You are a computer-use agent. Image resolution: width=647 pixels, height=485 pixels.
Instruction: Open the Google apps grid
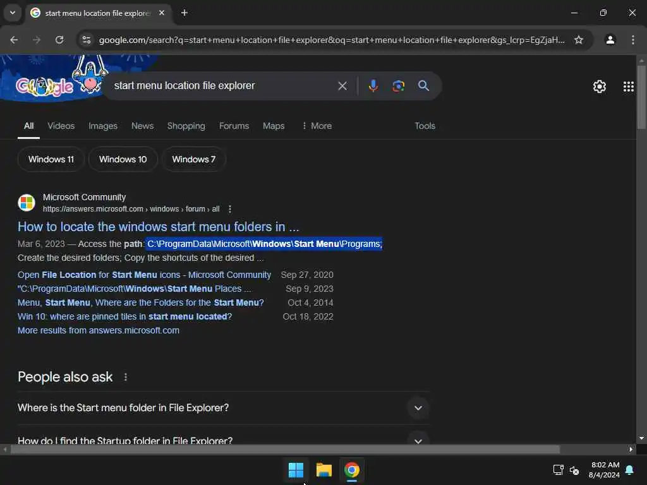(x=629, y=86)
